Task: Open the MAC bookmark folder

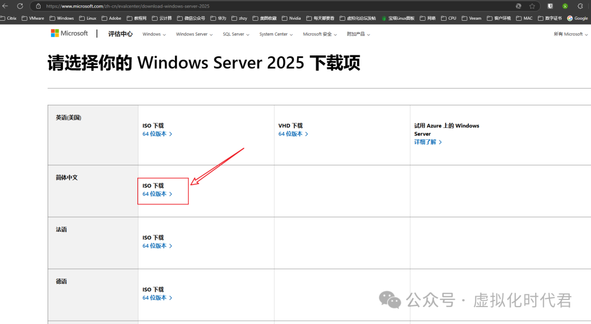Action: pos(524,18)
